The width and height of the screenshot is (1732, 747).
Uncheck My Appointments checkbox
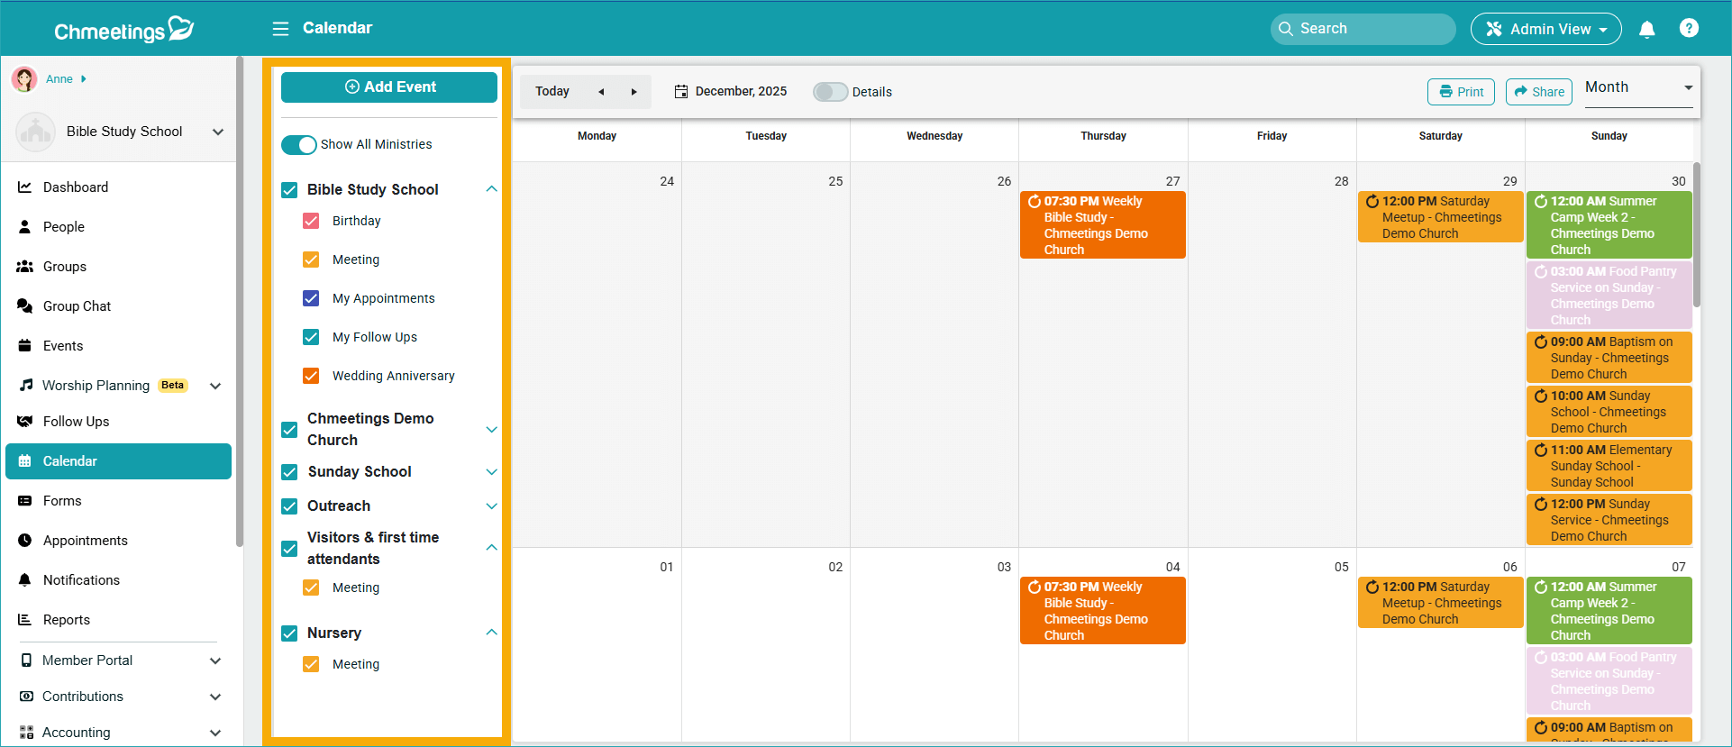(311, 298)
